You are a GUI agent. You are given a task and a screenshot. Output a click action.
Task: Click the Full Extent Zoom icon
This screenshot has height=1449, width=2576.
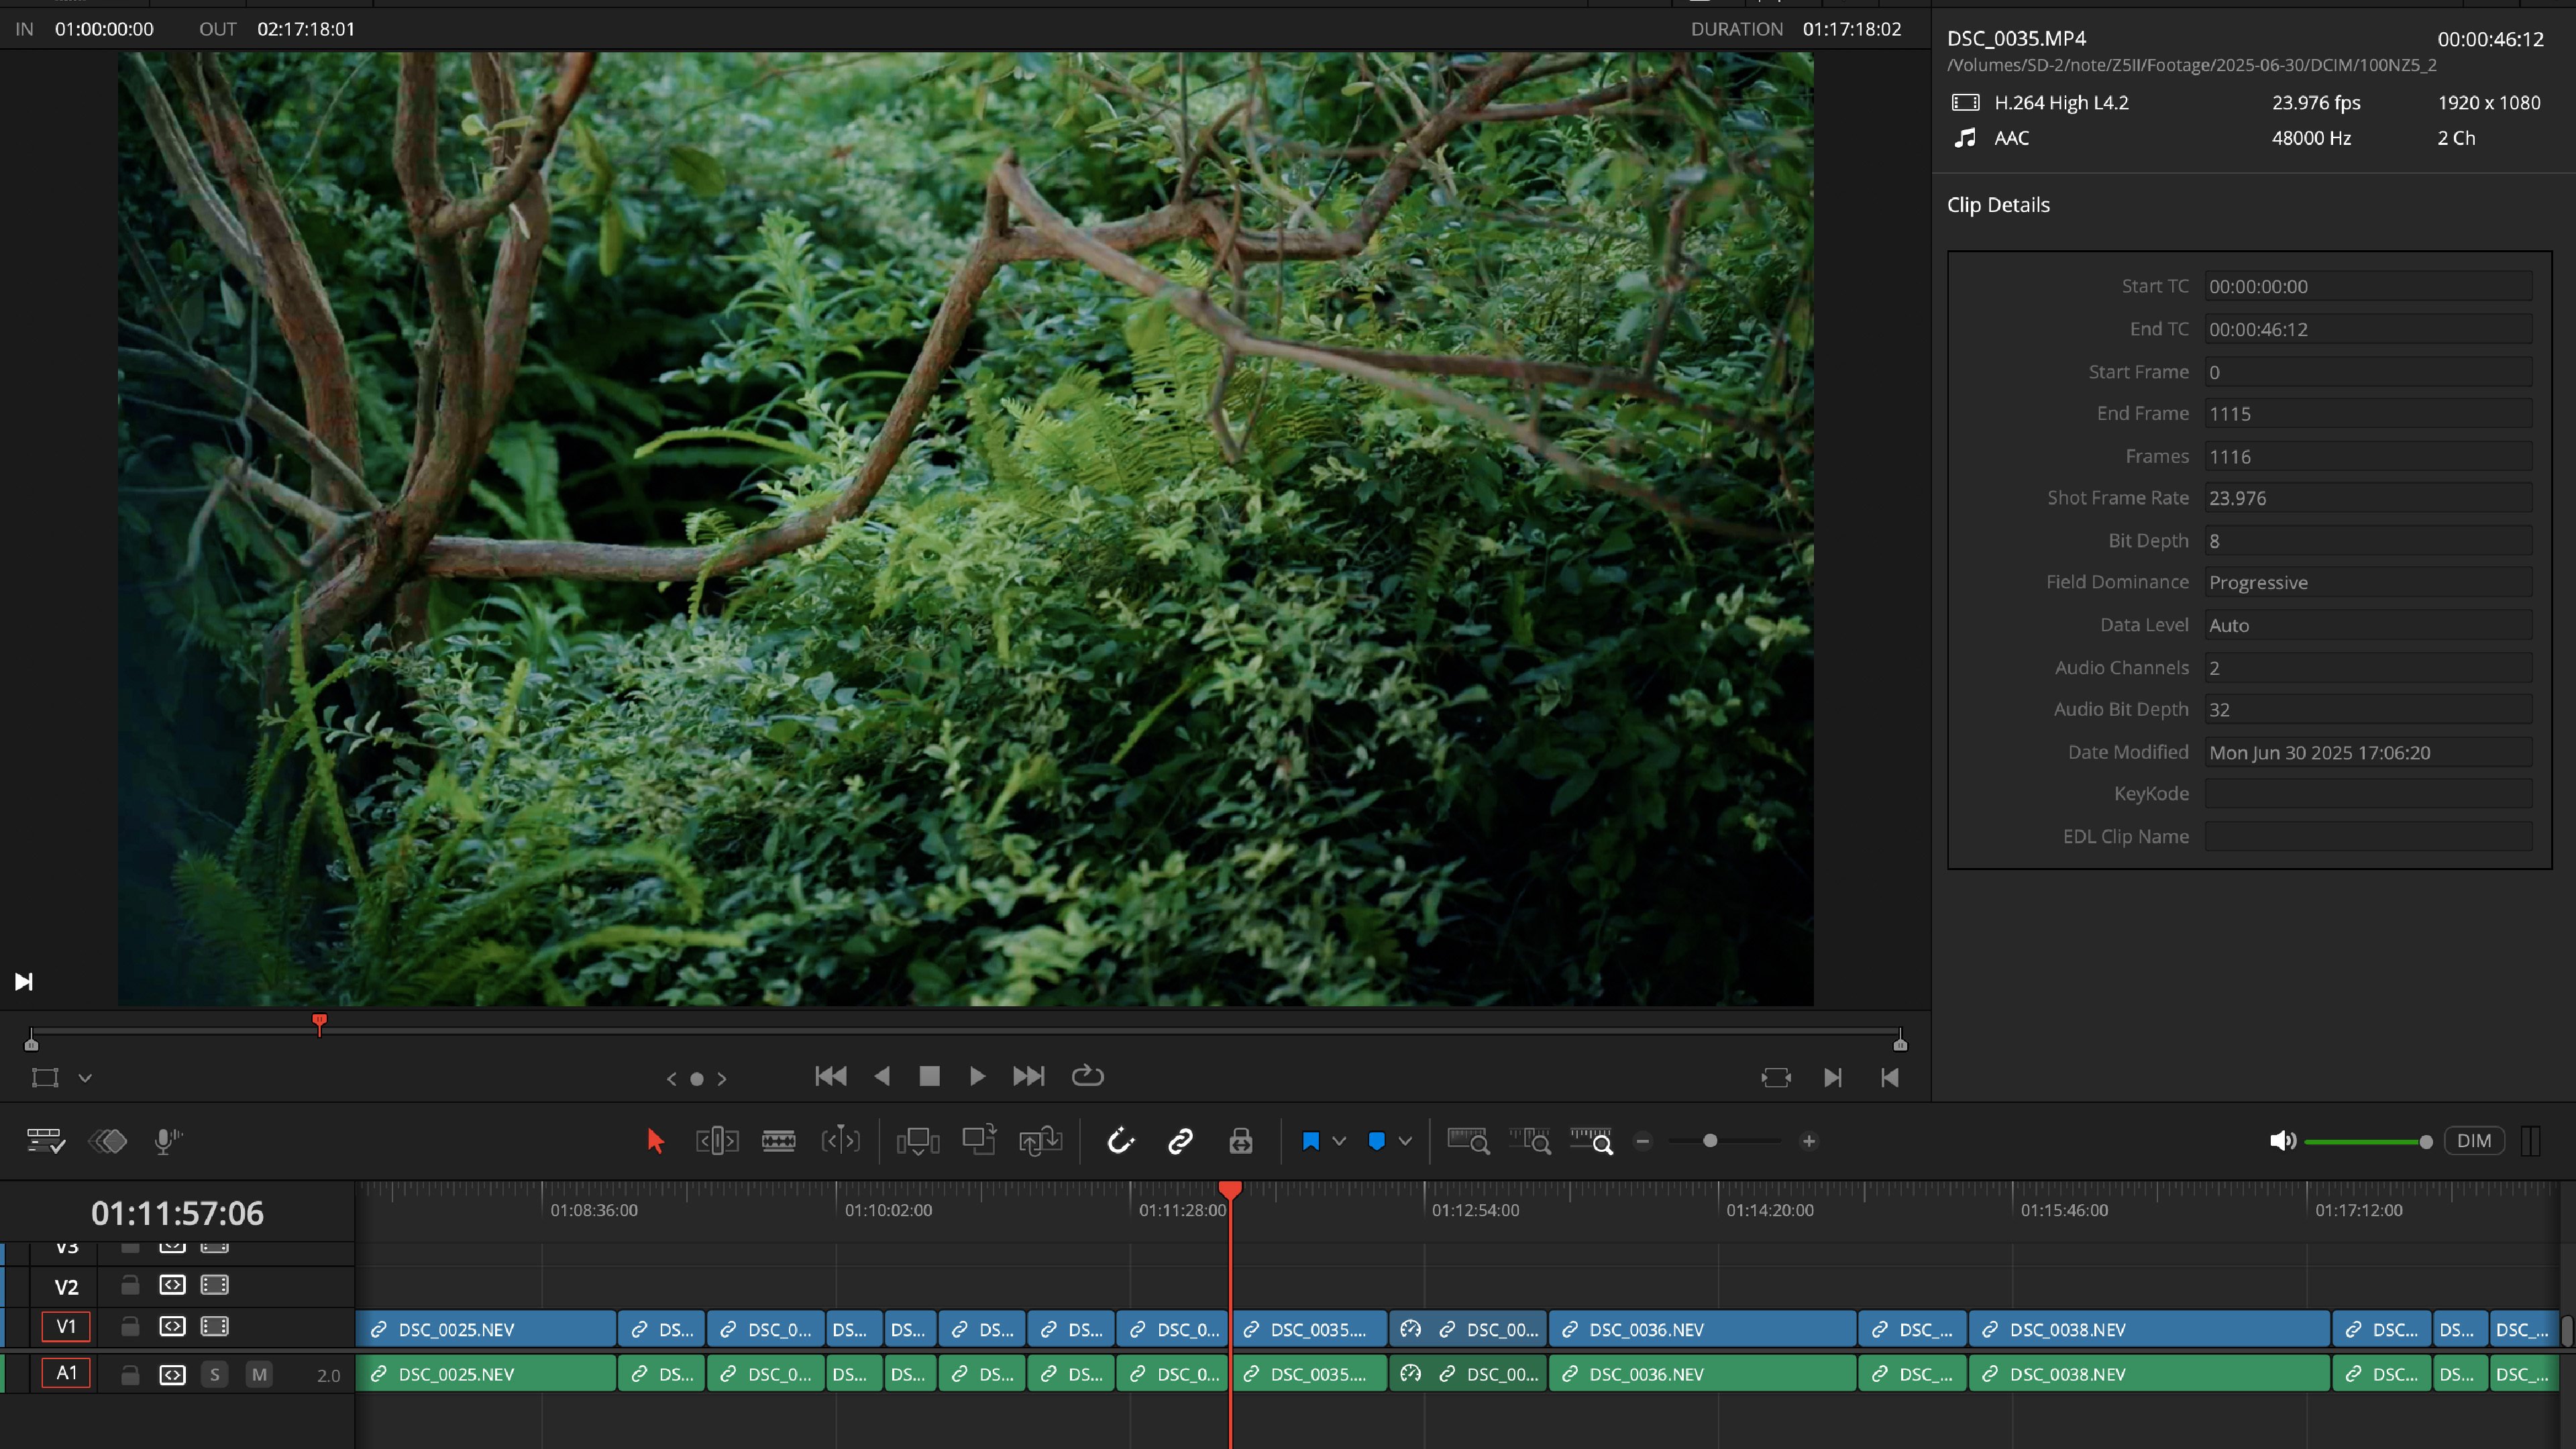pos(1468,1141)
